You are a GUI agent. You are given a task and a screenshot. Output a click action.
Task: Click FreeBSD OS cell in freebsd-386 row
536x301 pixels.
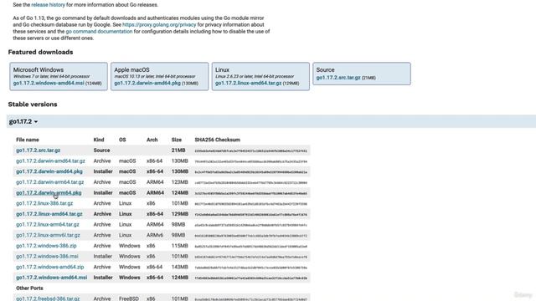[x=129, y=298]
